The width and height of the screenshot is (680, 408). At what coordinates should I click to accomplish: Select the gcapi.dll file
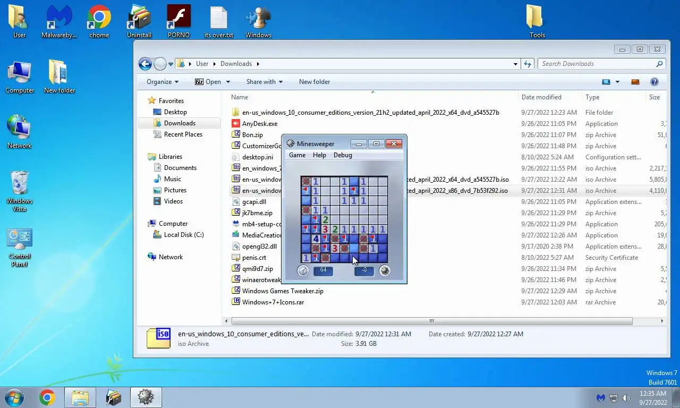[x=254, y=202]
